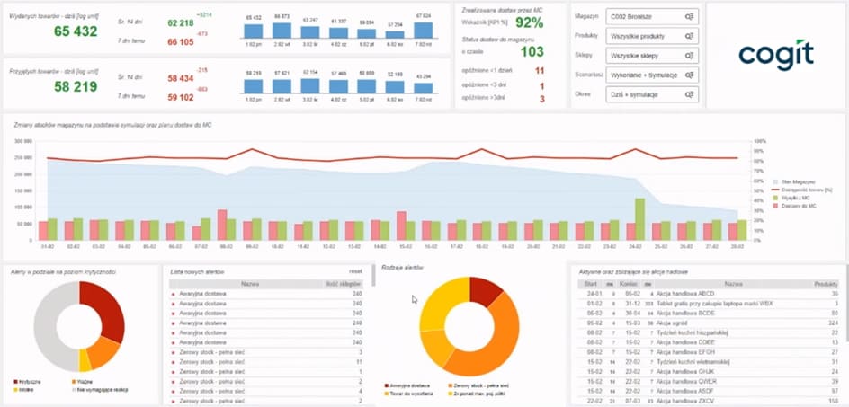Click the Cogit logo

775,55
